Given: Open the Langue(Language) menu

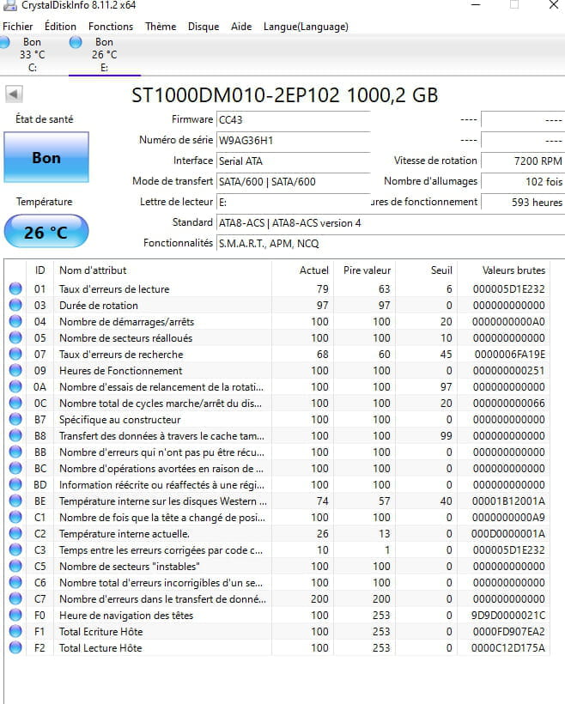Looking at the screenshot, I should (306, 27).
